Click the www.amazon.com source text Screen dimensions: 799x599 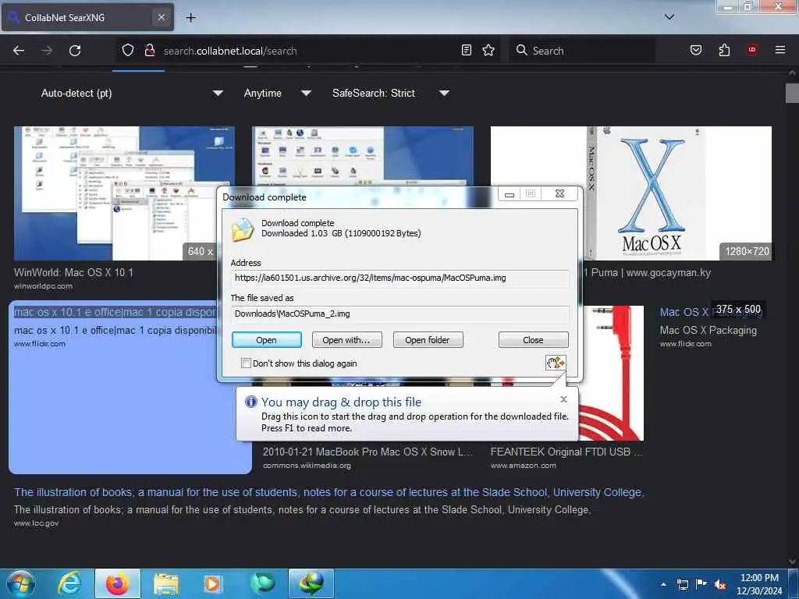(x=524, y=466)
